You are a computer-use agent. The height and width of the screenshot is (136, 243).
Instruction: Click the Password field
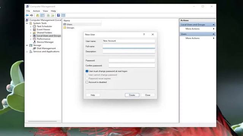click(132, 60)
